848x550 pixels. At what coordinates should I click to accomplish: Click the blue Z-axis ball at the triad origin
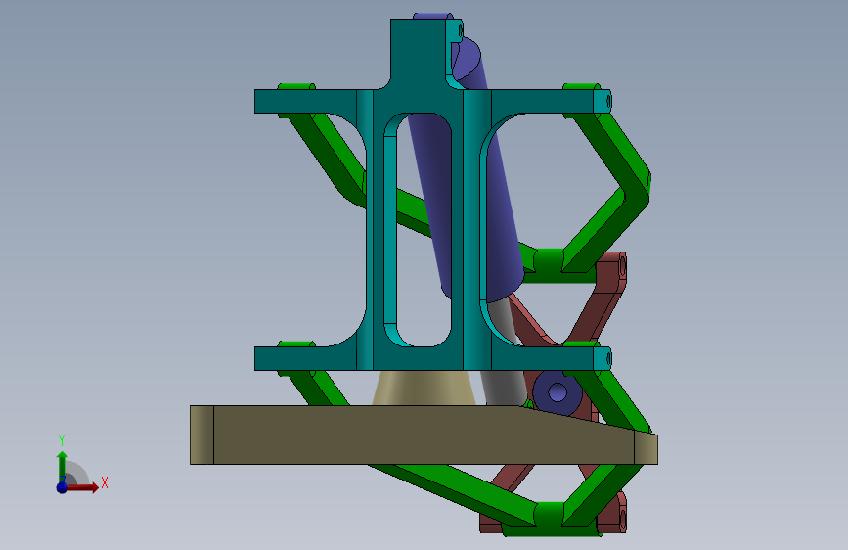coord(63,487)
